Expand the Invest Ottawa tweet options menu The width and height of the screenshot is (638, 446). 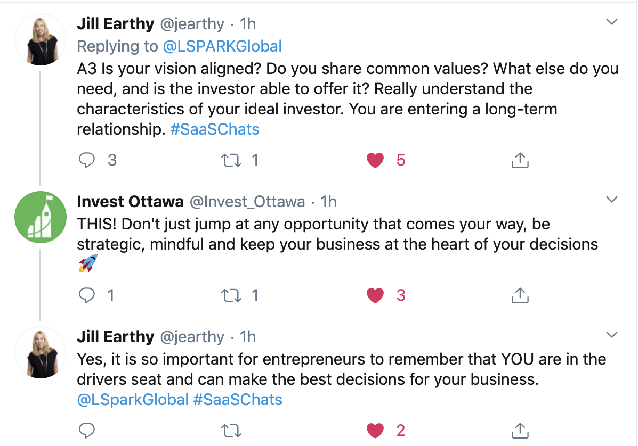click(612, 200)
